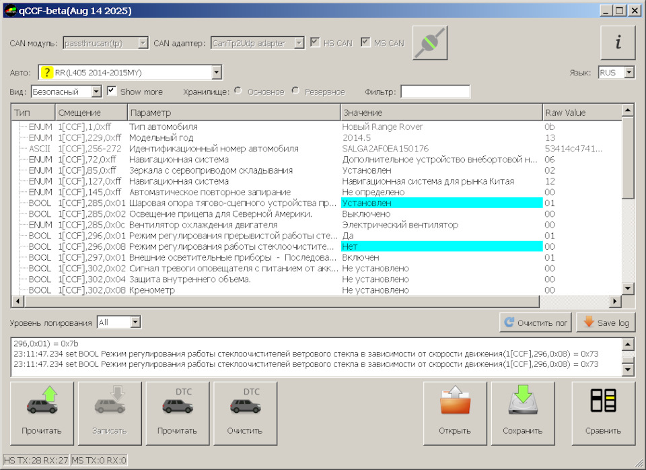
Task: Select the Защита внутреннего объема row
Action: coord(316,279)
